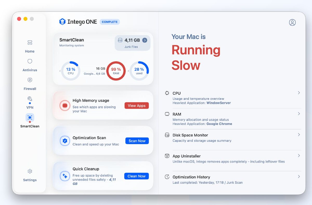Click the left arrow beside disk used gauge
This screenshot has width=312, height=205.
(x=128, y=71)
